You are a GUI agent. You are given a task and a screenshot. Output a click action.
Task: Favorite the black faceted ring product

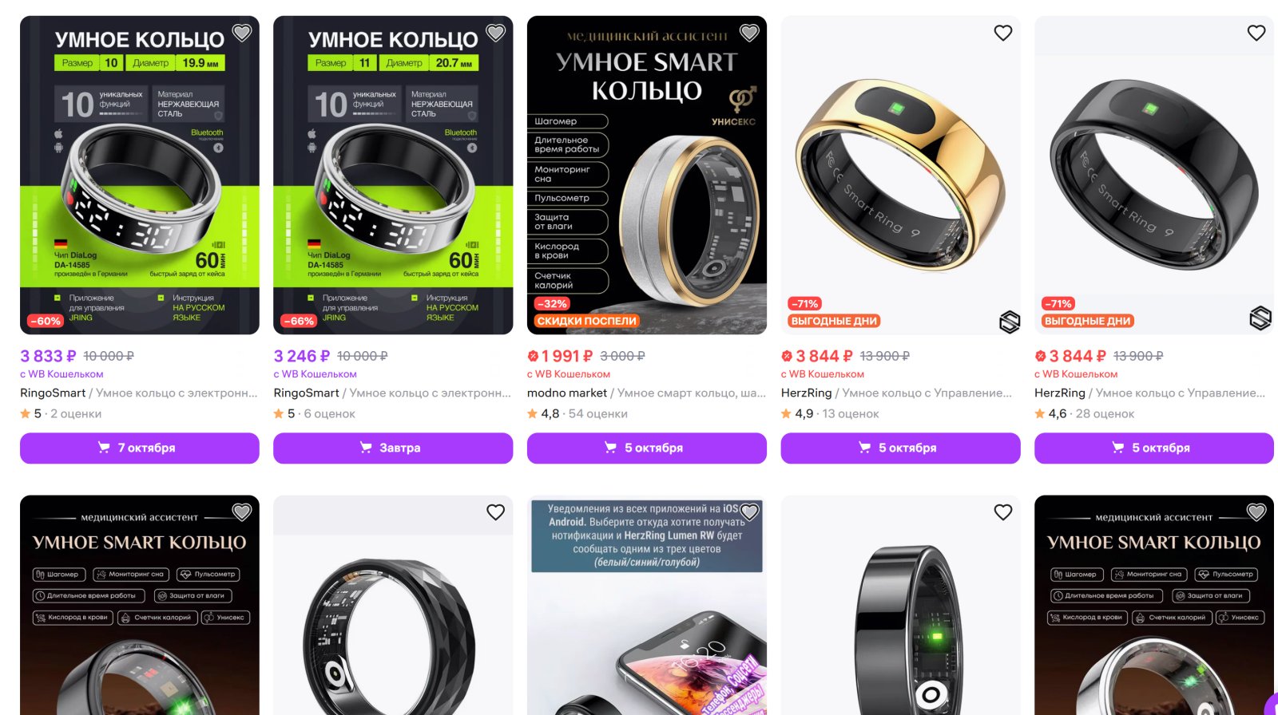[496, 512]
